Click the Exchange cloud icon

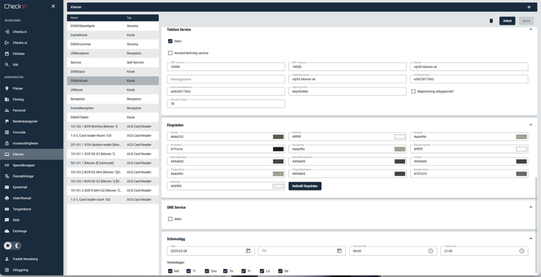pyautogui.click(x=7, y=231)
